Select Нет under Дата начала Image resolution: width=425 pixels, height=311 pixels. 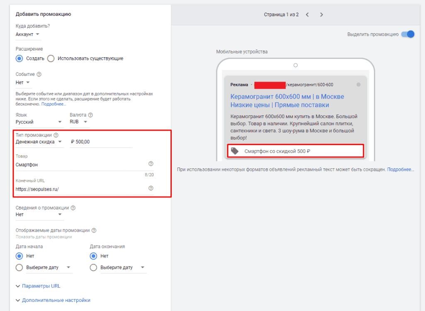(x=19, y=256)
